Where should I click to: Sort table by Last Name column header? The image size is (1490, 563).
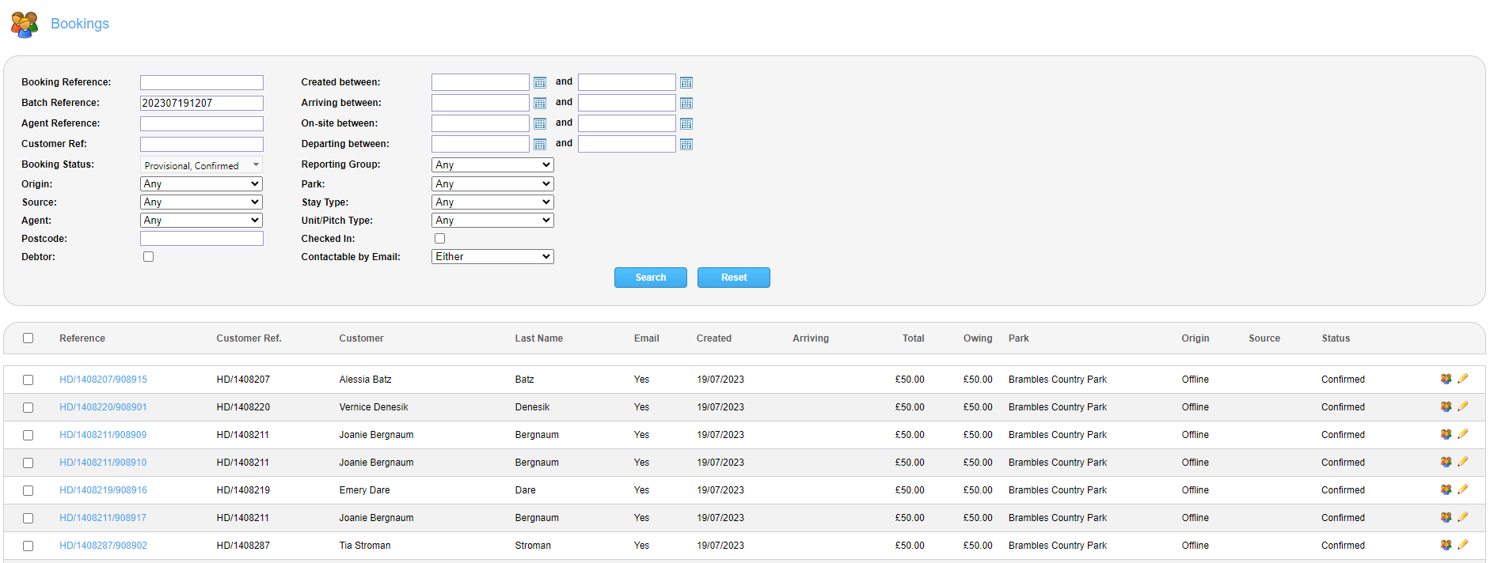[x=538, y=338]
